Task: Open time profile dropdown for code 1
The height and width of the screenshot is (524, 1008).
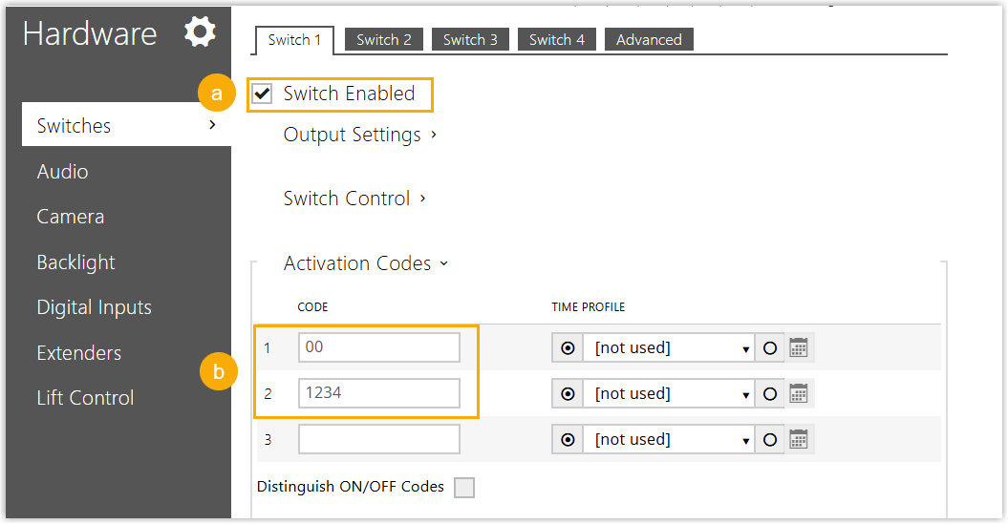Action: [x=670, y=348]
